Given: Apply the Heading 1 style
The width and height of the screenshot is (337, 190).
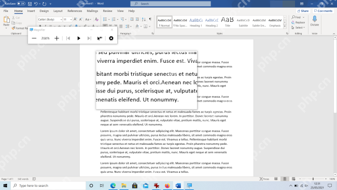Looking at the screenshot, I should (x=196, y=22).
